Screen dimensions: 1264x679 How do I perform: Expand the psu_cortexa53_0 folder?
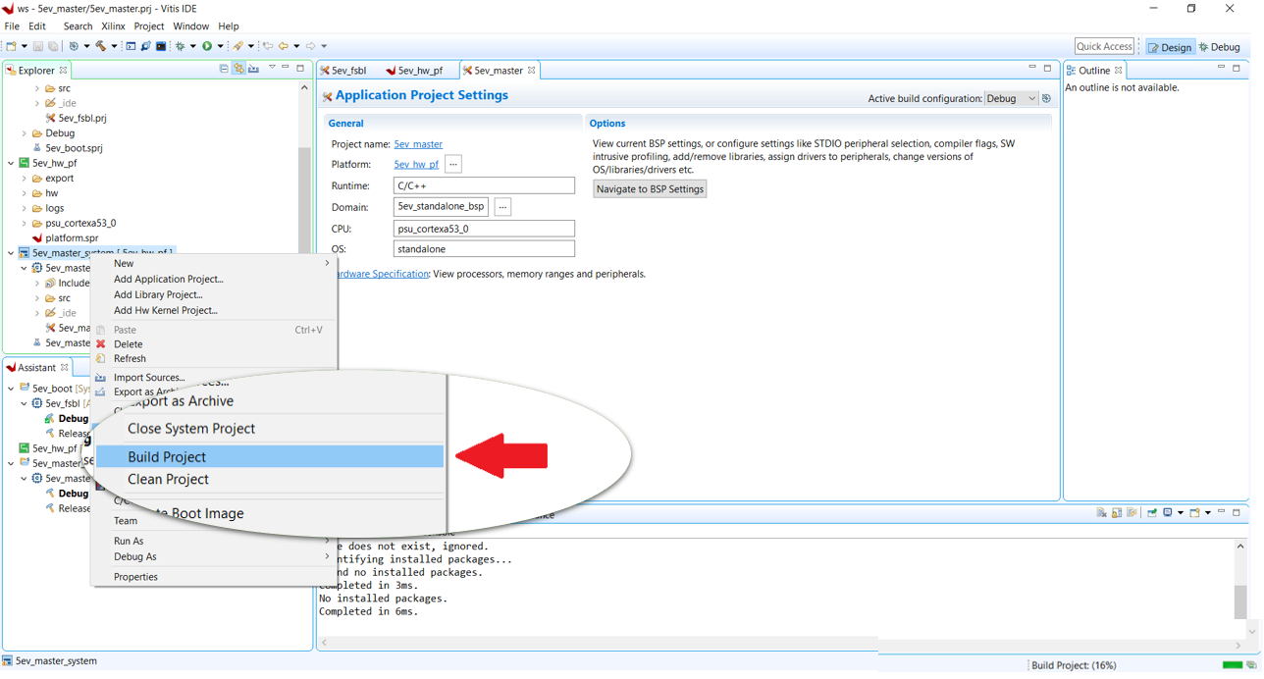click(x=25, y=223)
